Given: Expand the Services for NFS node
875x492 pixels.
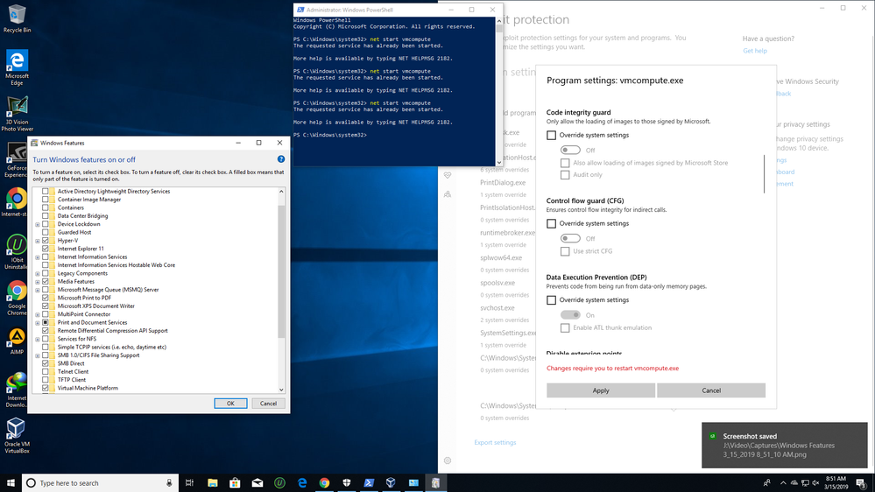Looking at the screenshot, I should 38,339.
